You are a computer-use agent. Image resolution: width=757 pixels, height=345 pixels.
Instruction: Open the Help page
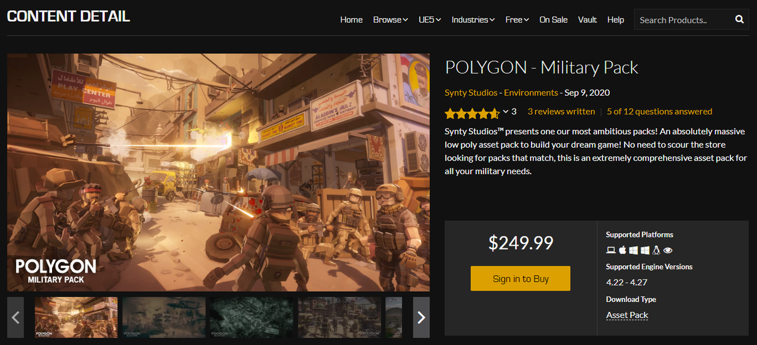(x=616, y=19)
